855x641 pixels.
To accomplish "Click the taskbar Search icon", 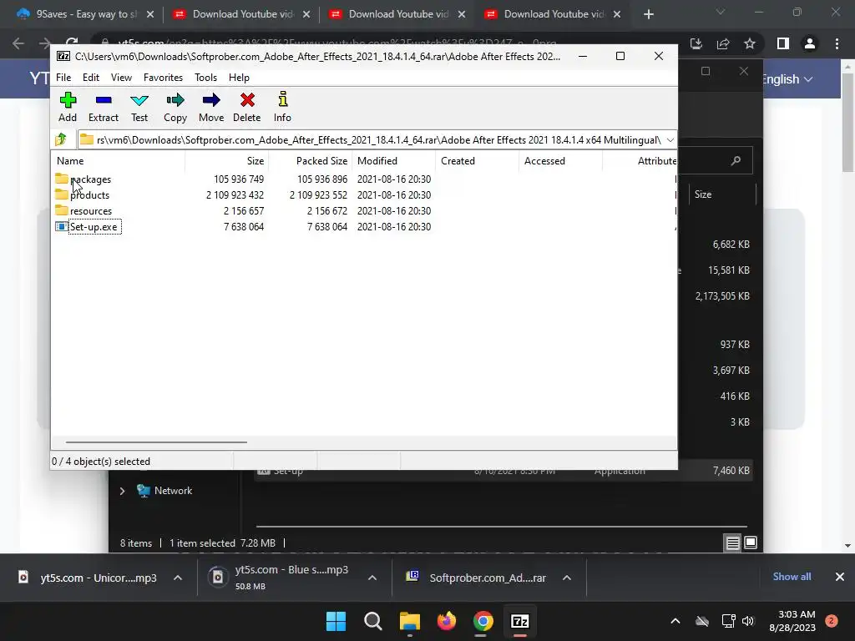I will [373, 621].
